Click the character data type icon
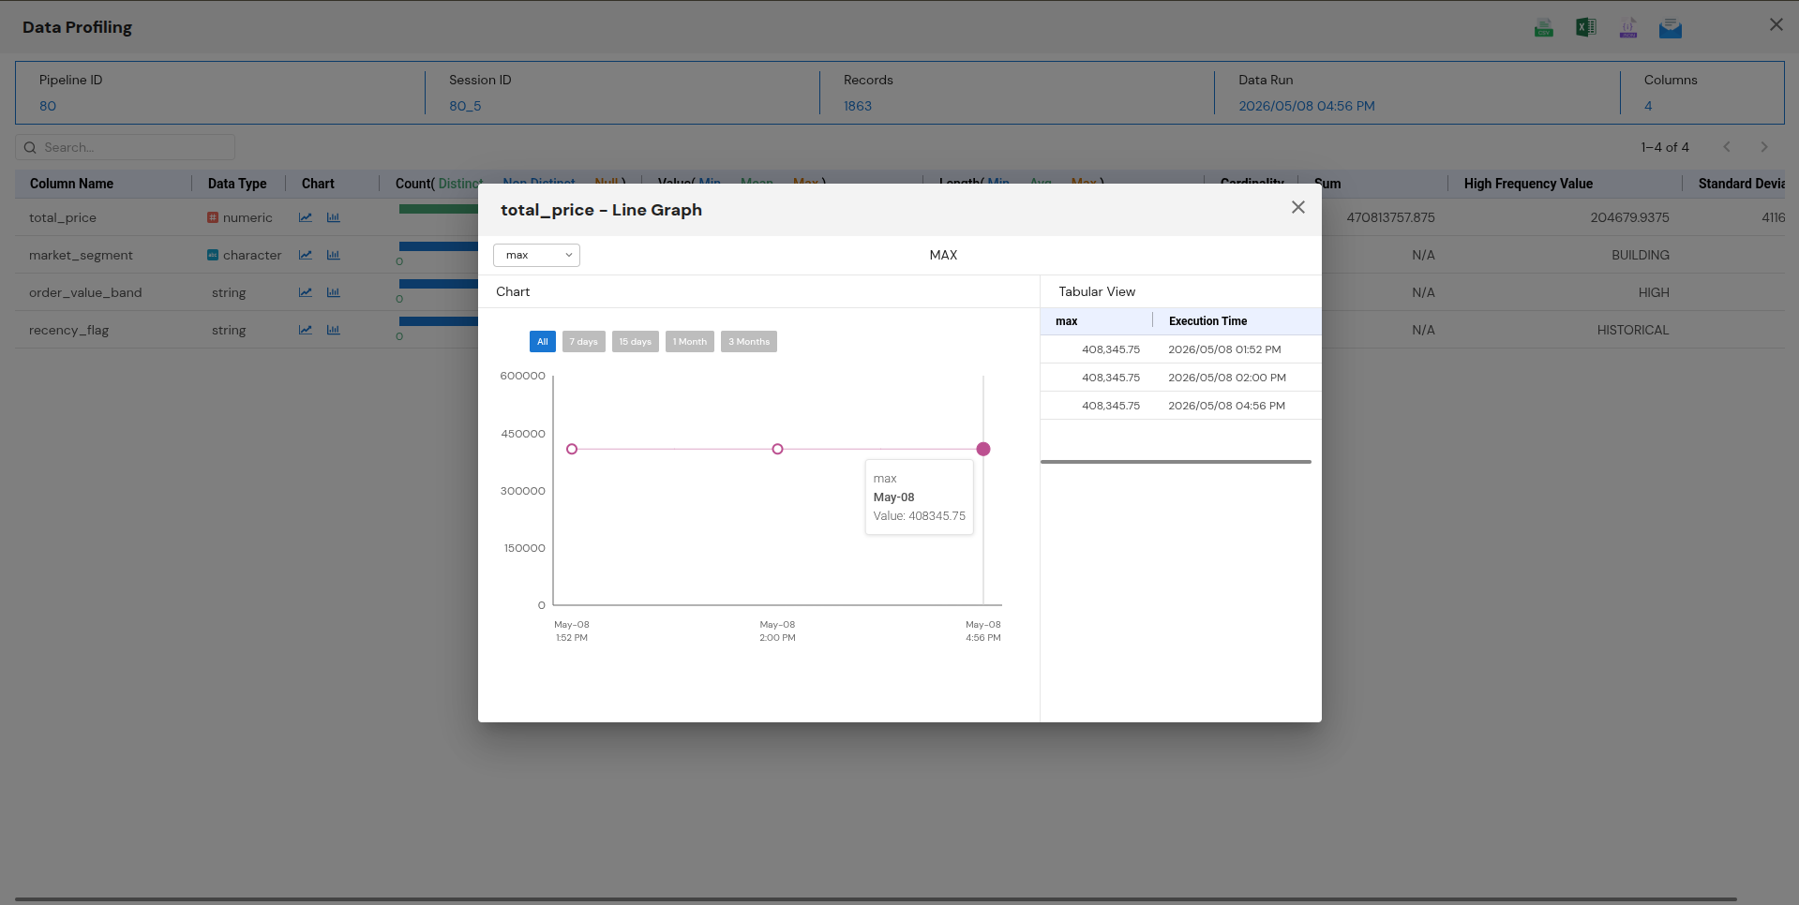This screenshot has width=1799, height=905. pyautogui.click(x=213, y=255)
